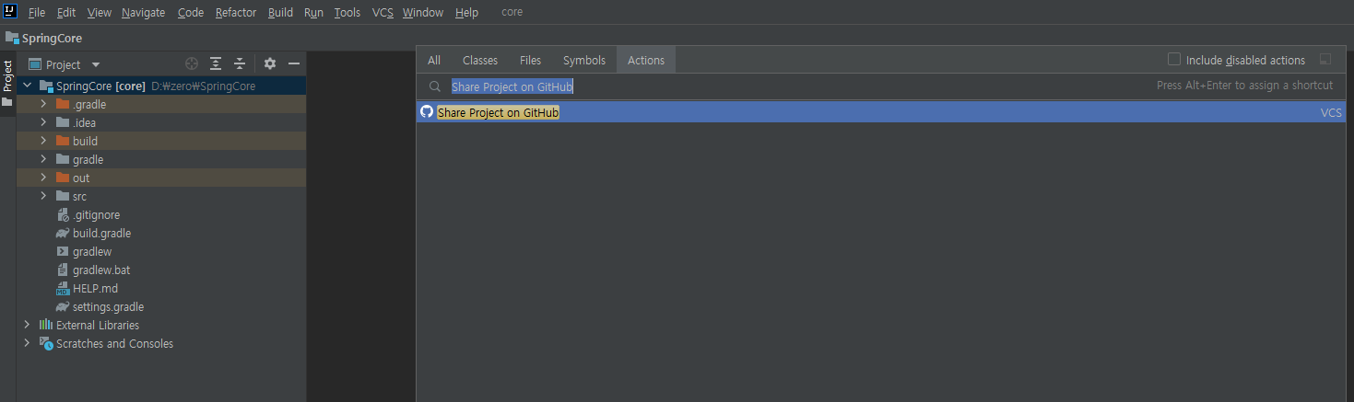Expand the out folder
This screenshot has height=402, width=1354.
tap(43, 178)
